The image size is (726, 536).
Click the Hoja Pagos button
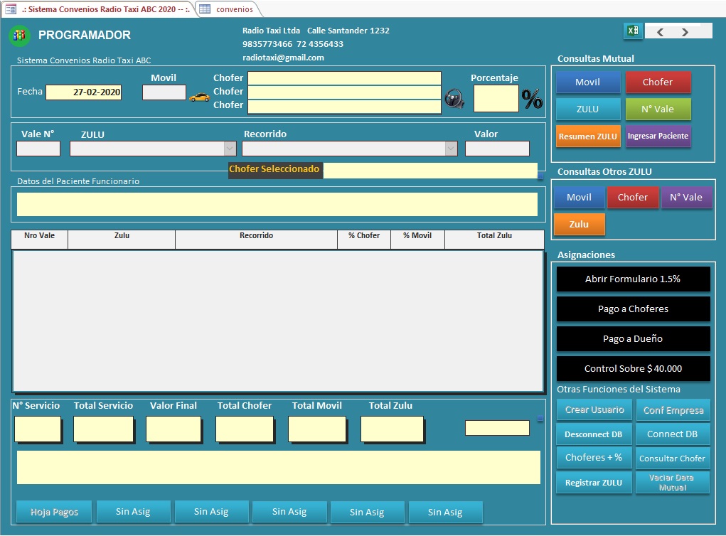click(54, 512)
